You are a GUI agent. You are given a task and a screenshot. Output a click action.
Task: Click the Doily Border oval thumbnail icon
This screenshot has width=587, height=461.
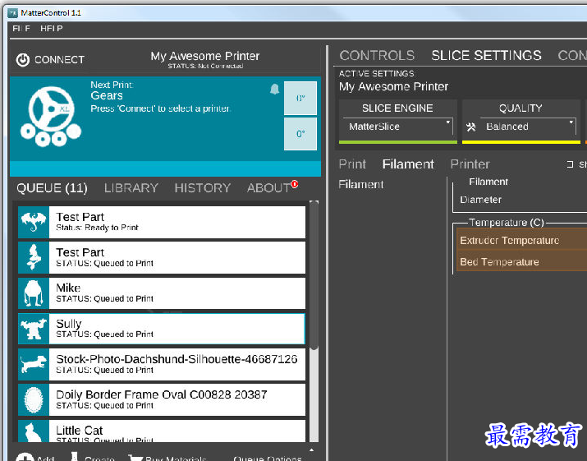(x=34, y=400)
